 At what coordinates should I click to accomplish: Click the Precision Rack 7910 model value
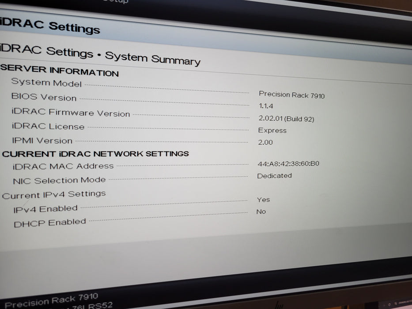pyautogui.click(x=291, y=95)
